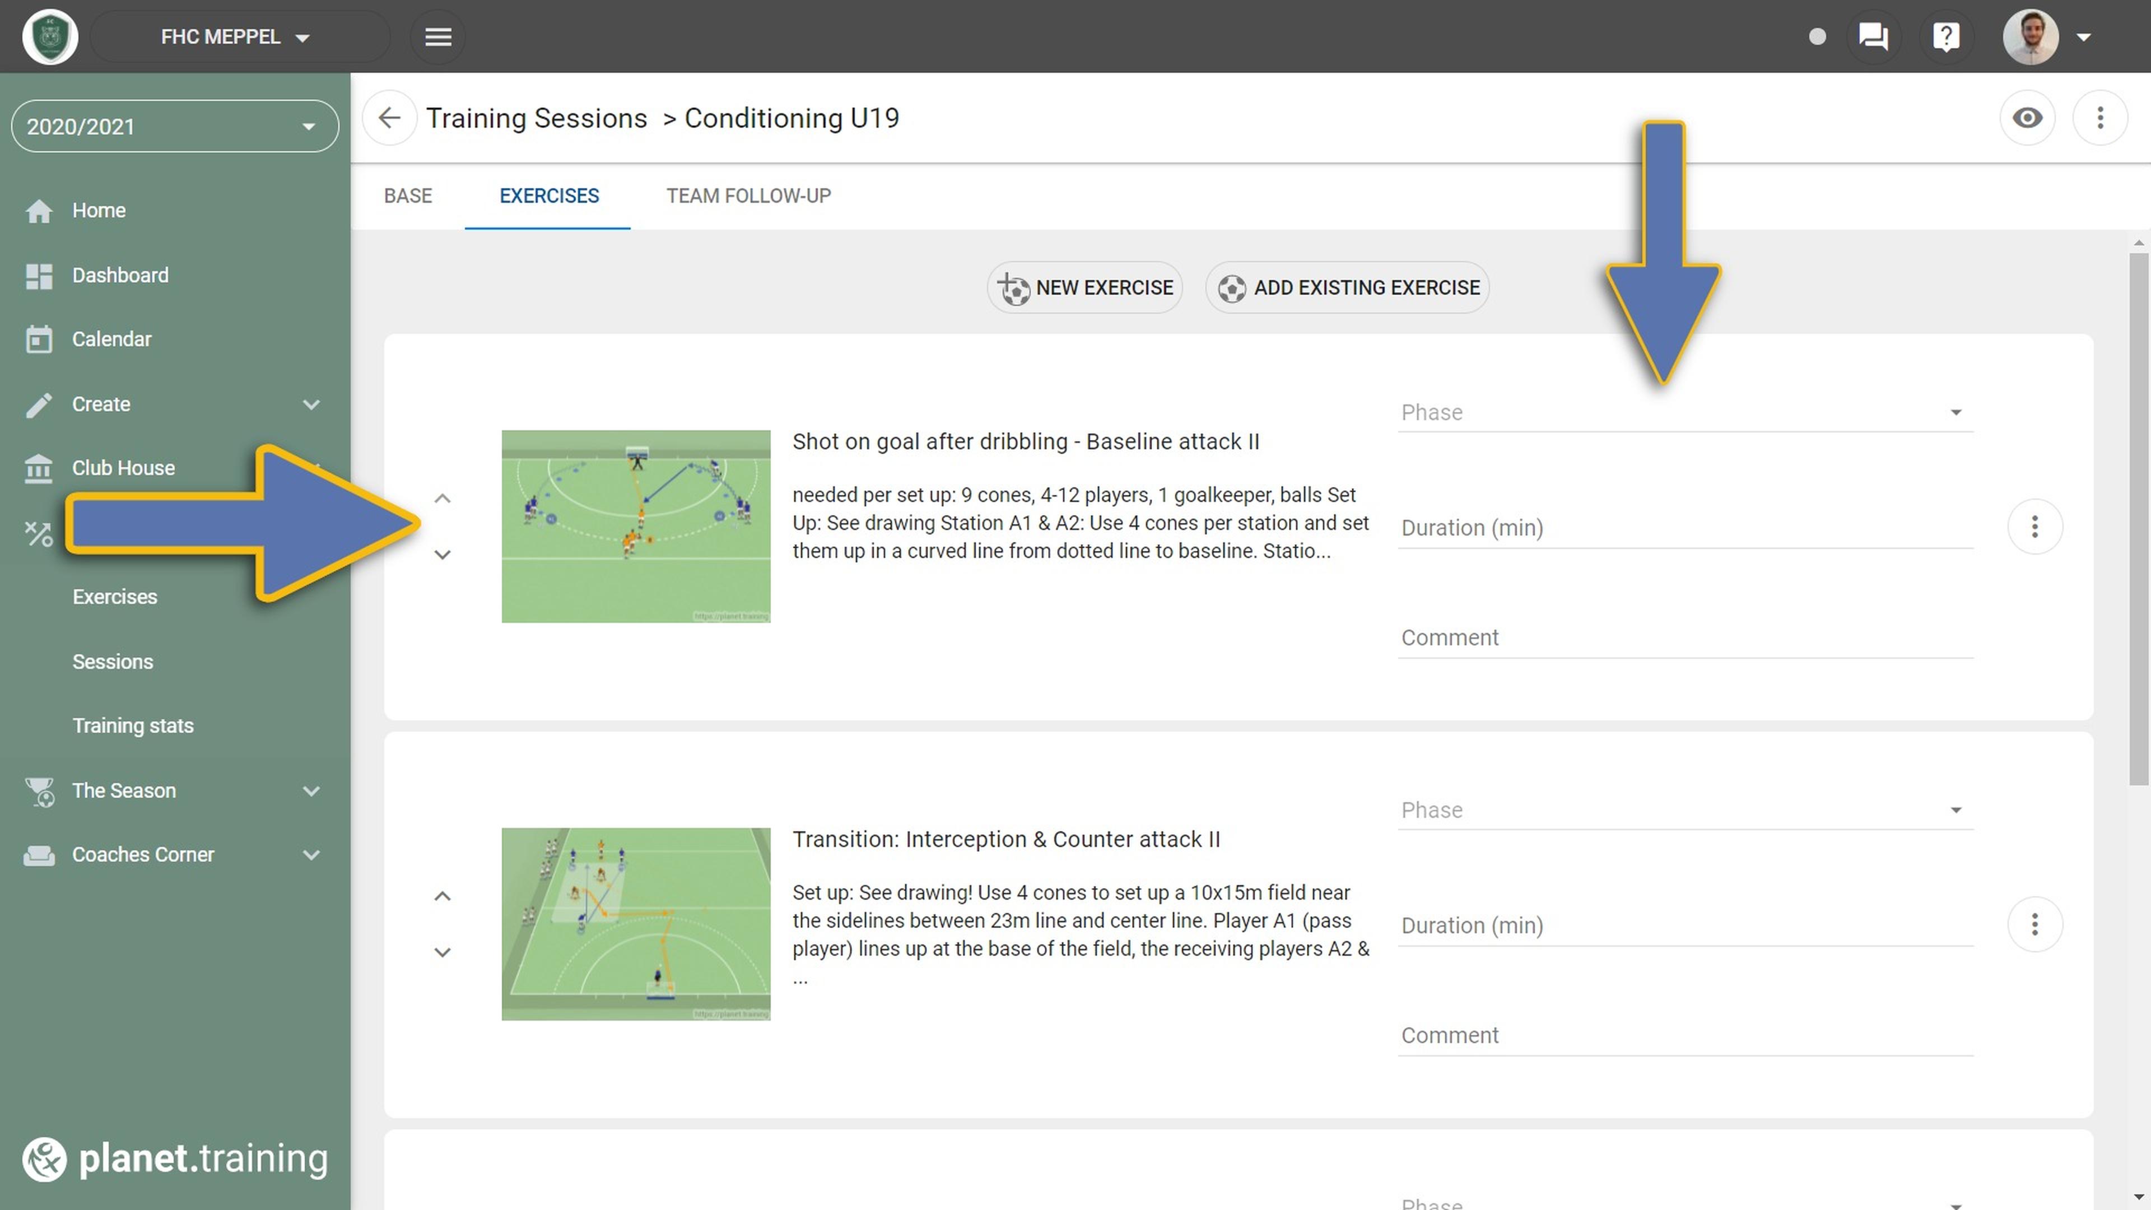The width and height of the screenshot is (2151, 1210).
Task: Open the hamburger menu icon
Action: click(x=437, y=37)
